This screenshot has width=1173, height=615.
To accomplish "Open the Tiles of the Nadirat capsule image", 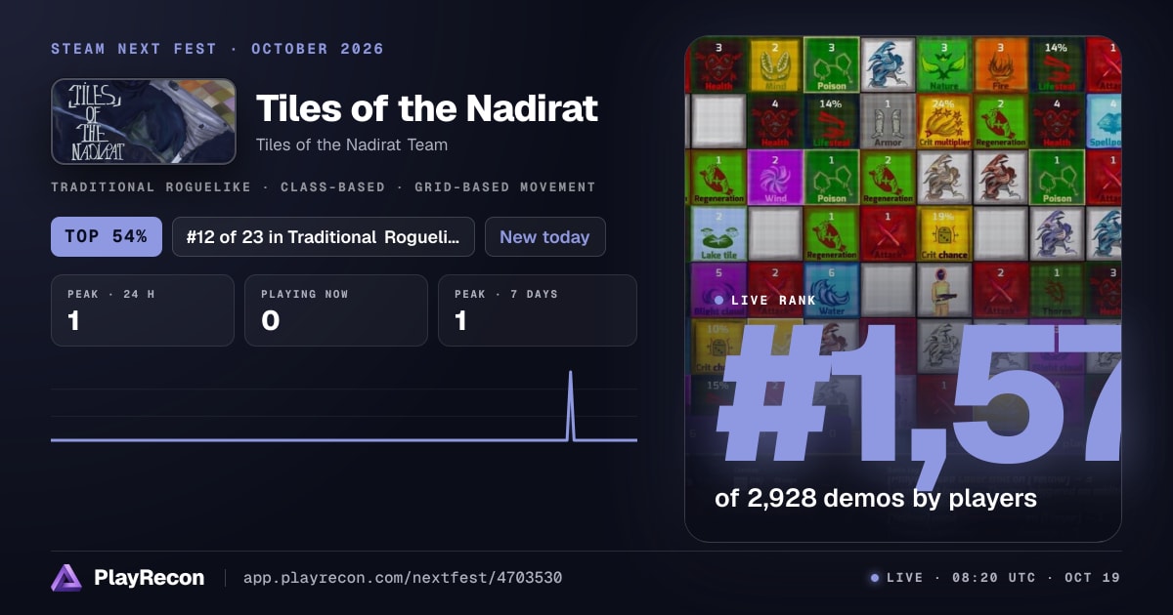I will click(x=144, y=121).
